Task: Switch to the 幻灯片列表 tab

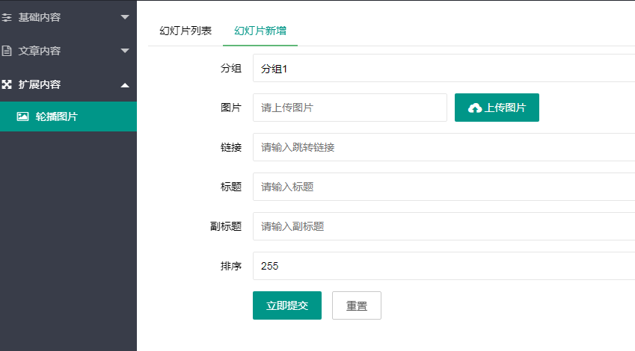Action: [185, 31]
